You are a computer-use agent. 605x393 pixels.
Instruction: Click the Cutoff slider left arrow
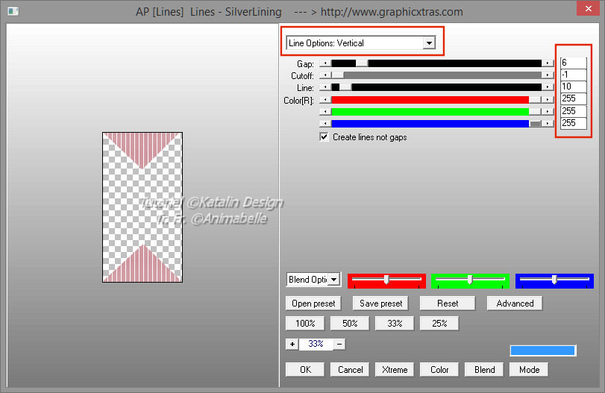[325, 75]
